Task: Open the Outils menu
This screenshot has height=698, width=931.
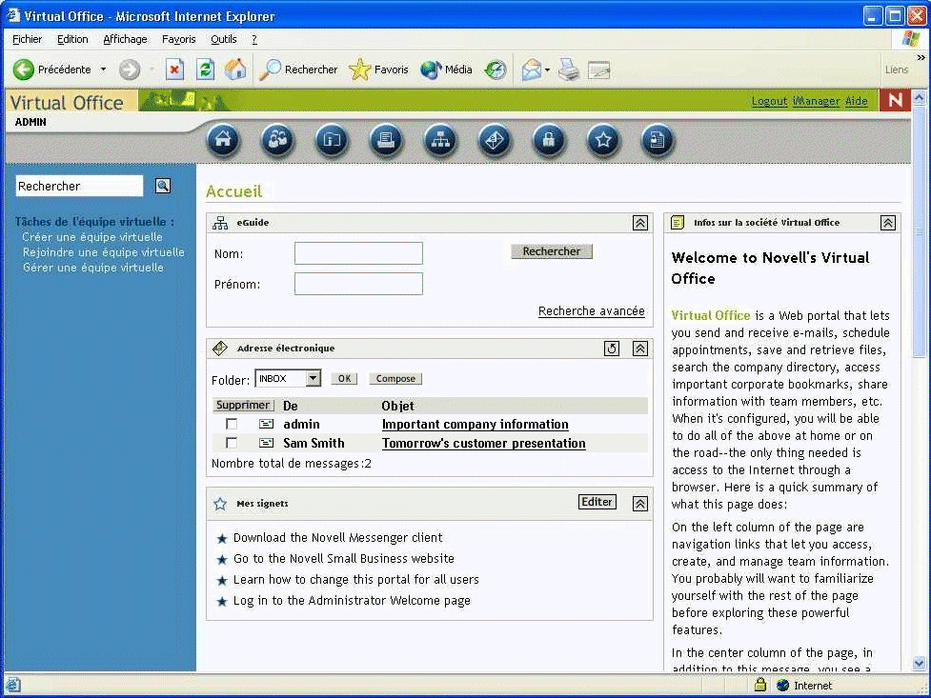Action: pos(224,39)
